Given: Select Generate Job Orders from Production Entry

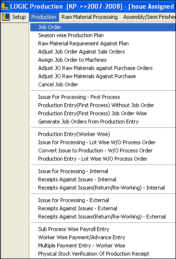Looking at the screenshot, I should pyautogui.click(x=103, y=122).
